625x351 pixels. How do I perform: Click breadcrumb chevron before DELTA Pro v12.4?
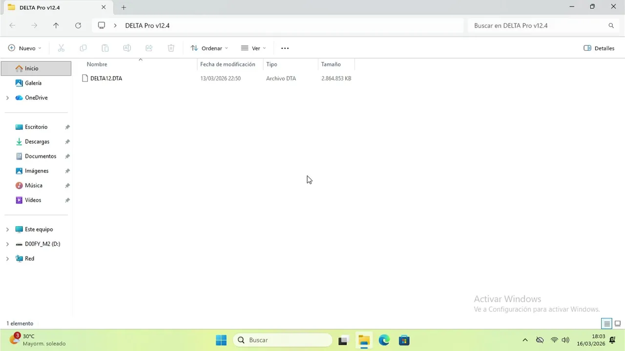tap(115, 25)
